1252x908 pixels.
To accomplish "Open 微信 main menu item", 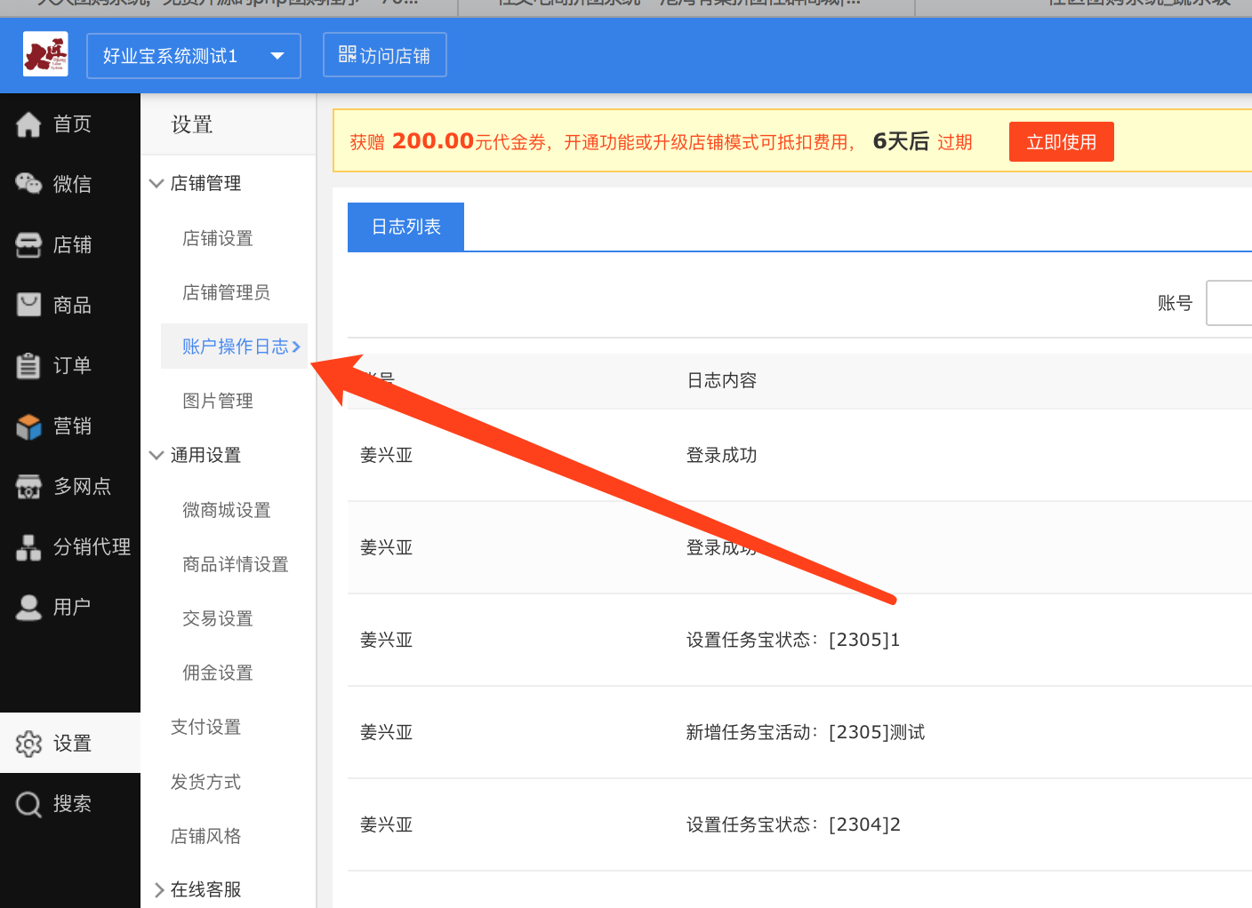I will click(x=72, y=184).
